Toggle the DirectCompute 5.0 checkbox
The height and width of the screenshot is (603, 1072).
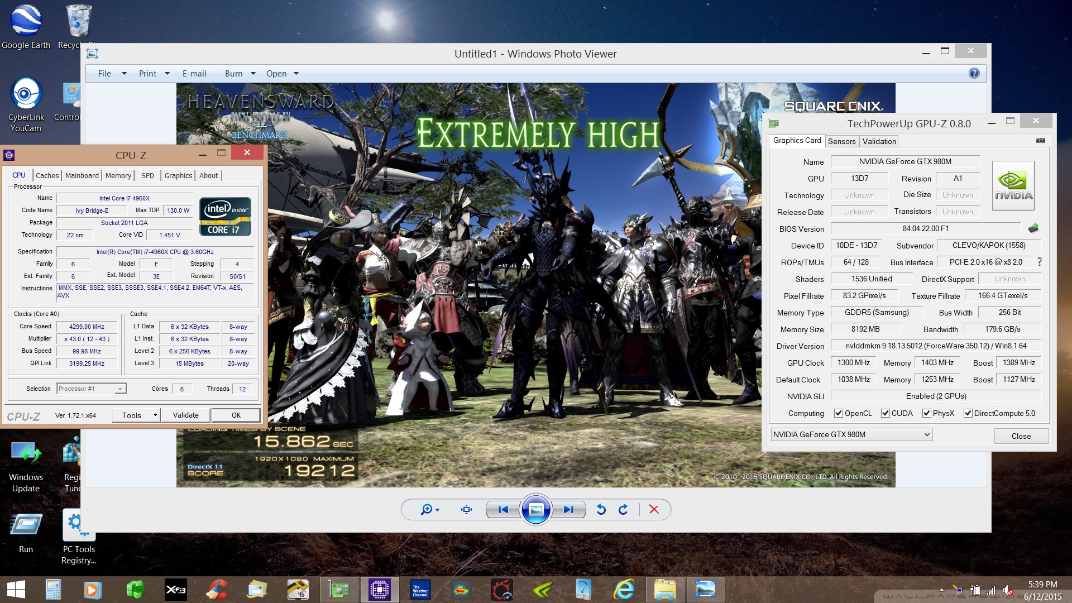(x=968, y=413)
